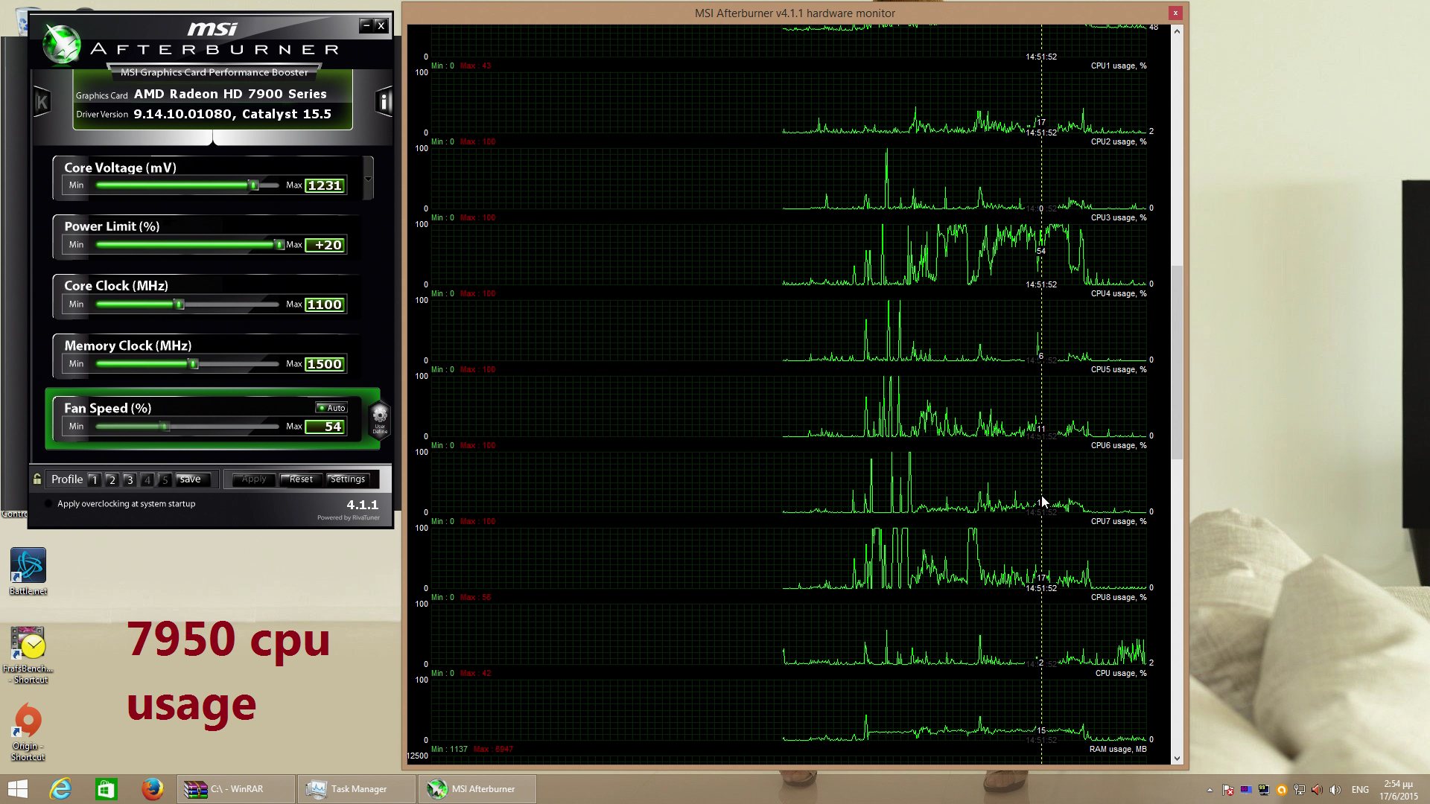Switch to Task Manager taskbar window
Screen dimensions: 1430x804
click(x=356, y=789)
